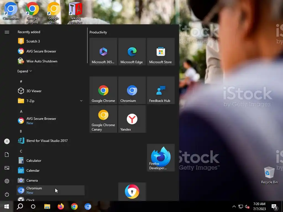The image size is (283, 212).
Task: Launch Blend for Visual Studio 2017
Action: [x=51, y=141]
